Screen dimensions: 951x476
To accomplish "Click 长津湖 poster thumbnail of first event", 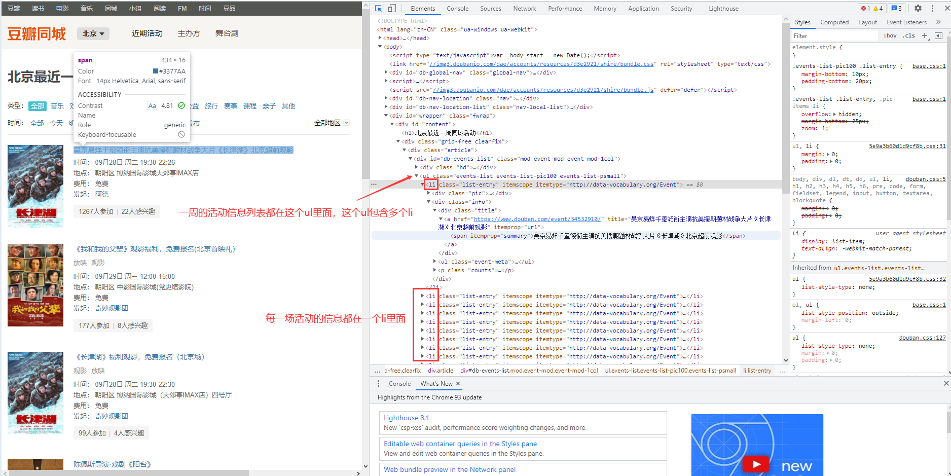I will tap(35, 186).
